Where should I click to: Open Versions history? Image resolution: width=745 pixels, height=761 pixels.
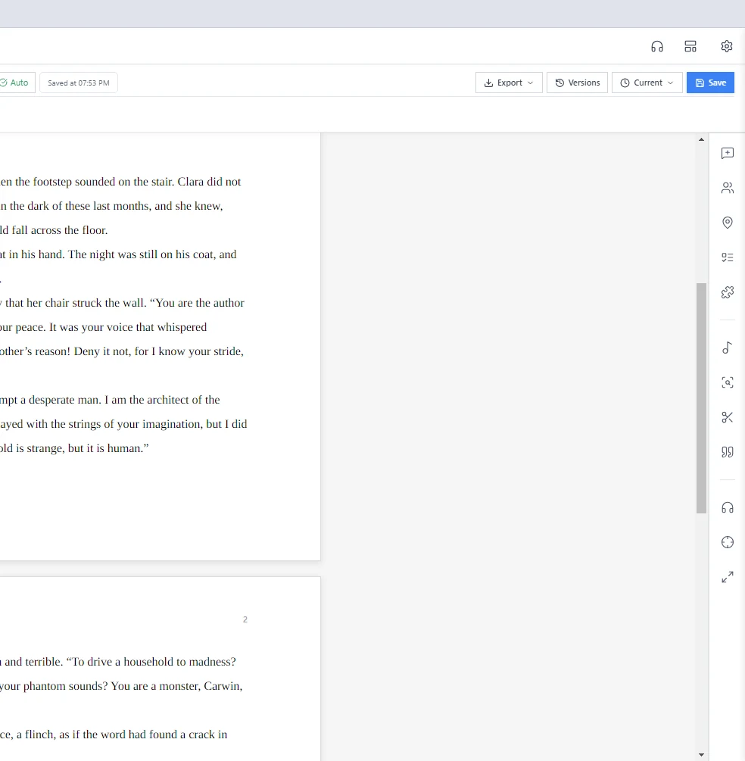pos(577,83)
